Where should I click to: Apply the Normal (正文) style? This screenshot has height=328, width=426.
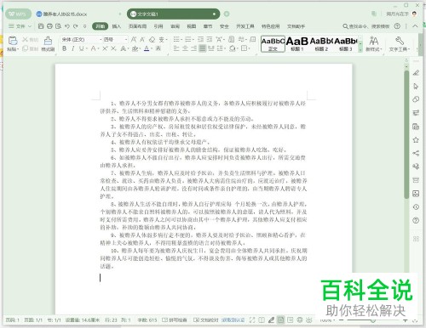pyautogui.click(x=273, y=44)
